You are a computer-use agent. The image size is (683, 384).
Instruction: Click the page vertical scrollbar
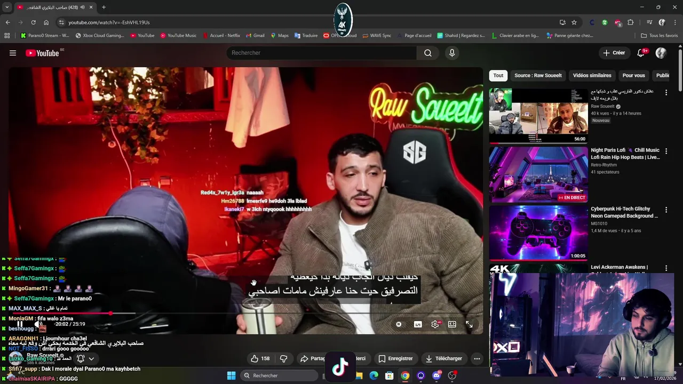pos(680,69)
